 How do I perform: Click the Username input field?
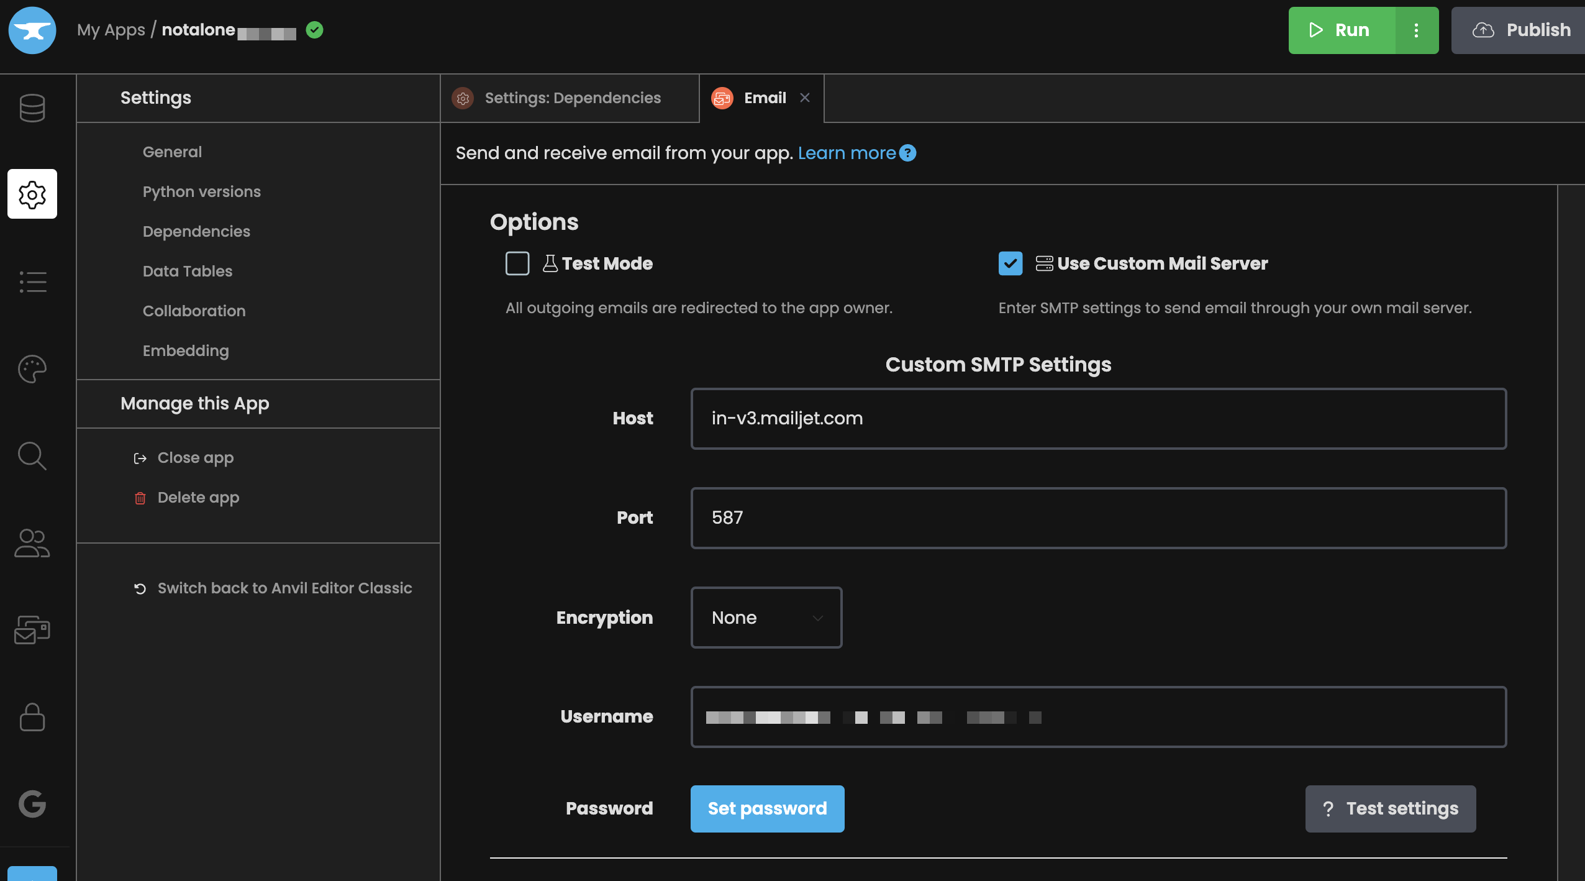tap(1099, 717)
